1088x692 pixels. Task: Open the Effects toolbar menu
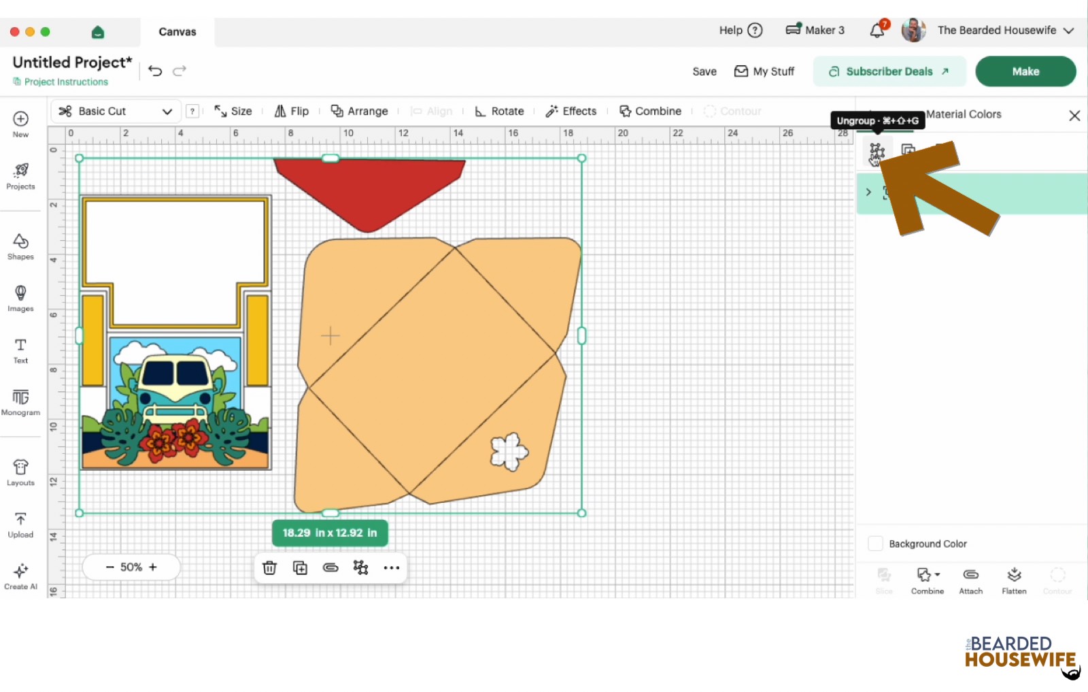pos(571,111)
